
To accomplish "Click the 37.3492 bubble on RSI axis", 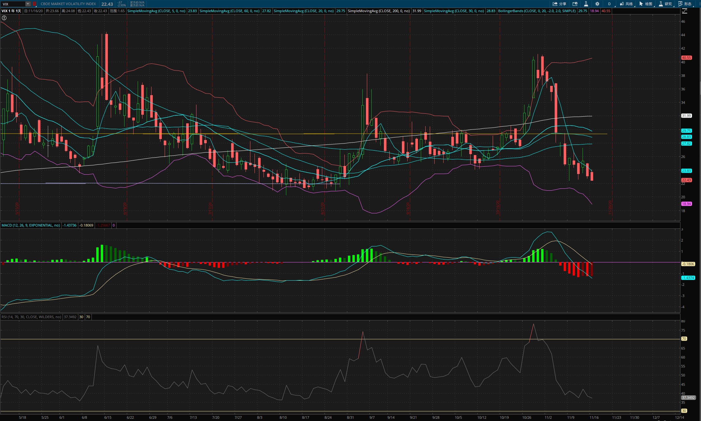I will tap(688, 398).
